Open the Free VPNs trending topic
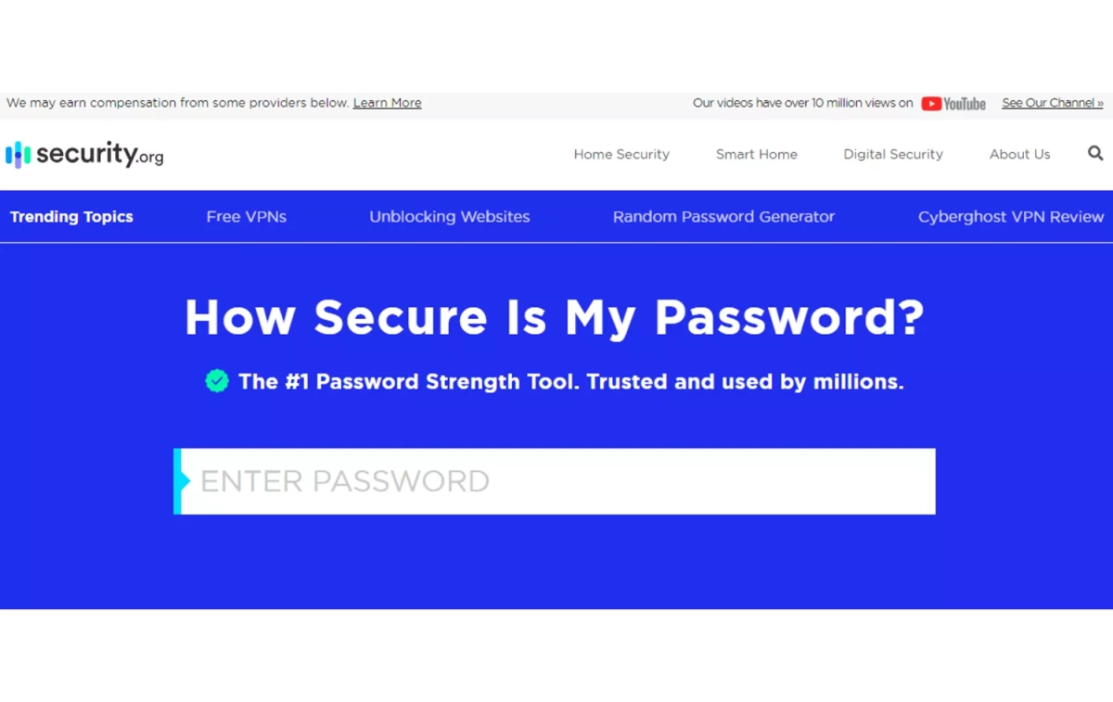This screenshot has height=702, width=1113. [x=246, y=217]
